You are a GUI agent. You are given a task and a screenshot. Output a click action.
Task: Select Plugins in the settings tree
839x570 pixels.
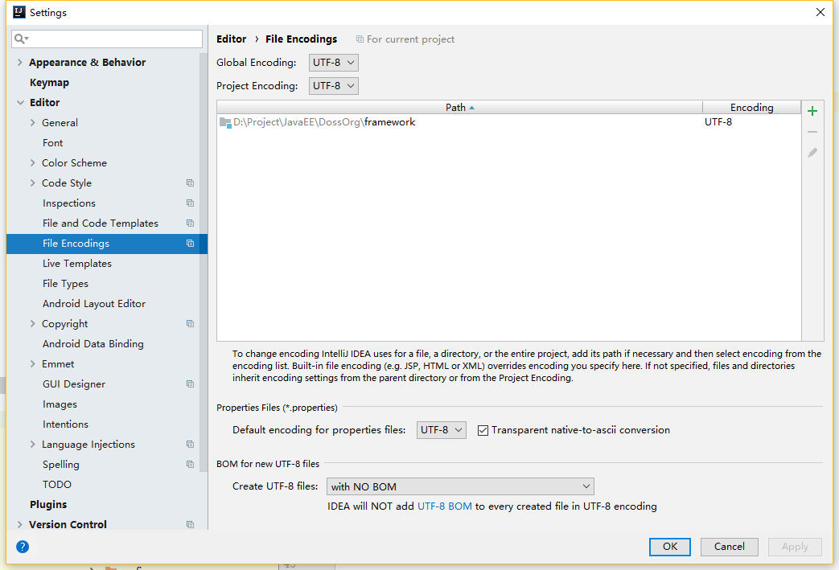point(48,505)
